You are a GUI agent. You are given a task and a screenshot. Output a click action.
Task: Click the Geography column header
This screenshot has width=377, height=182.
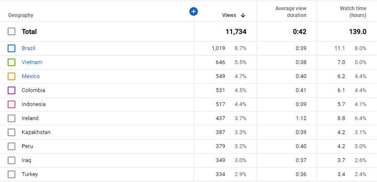point(21,15)
